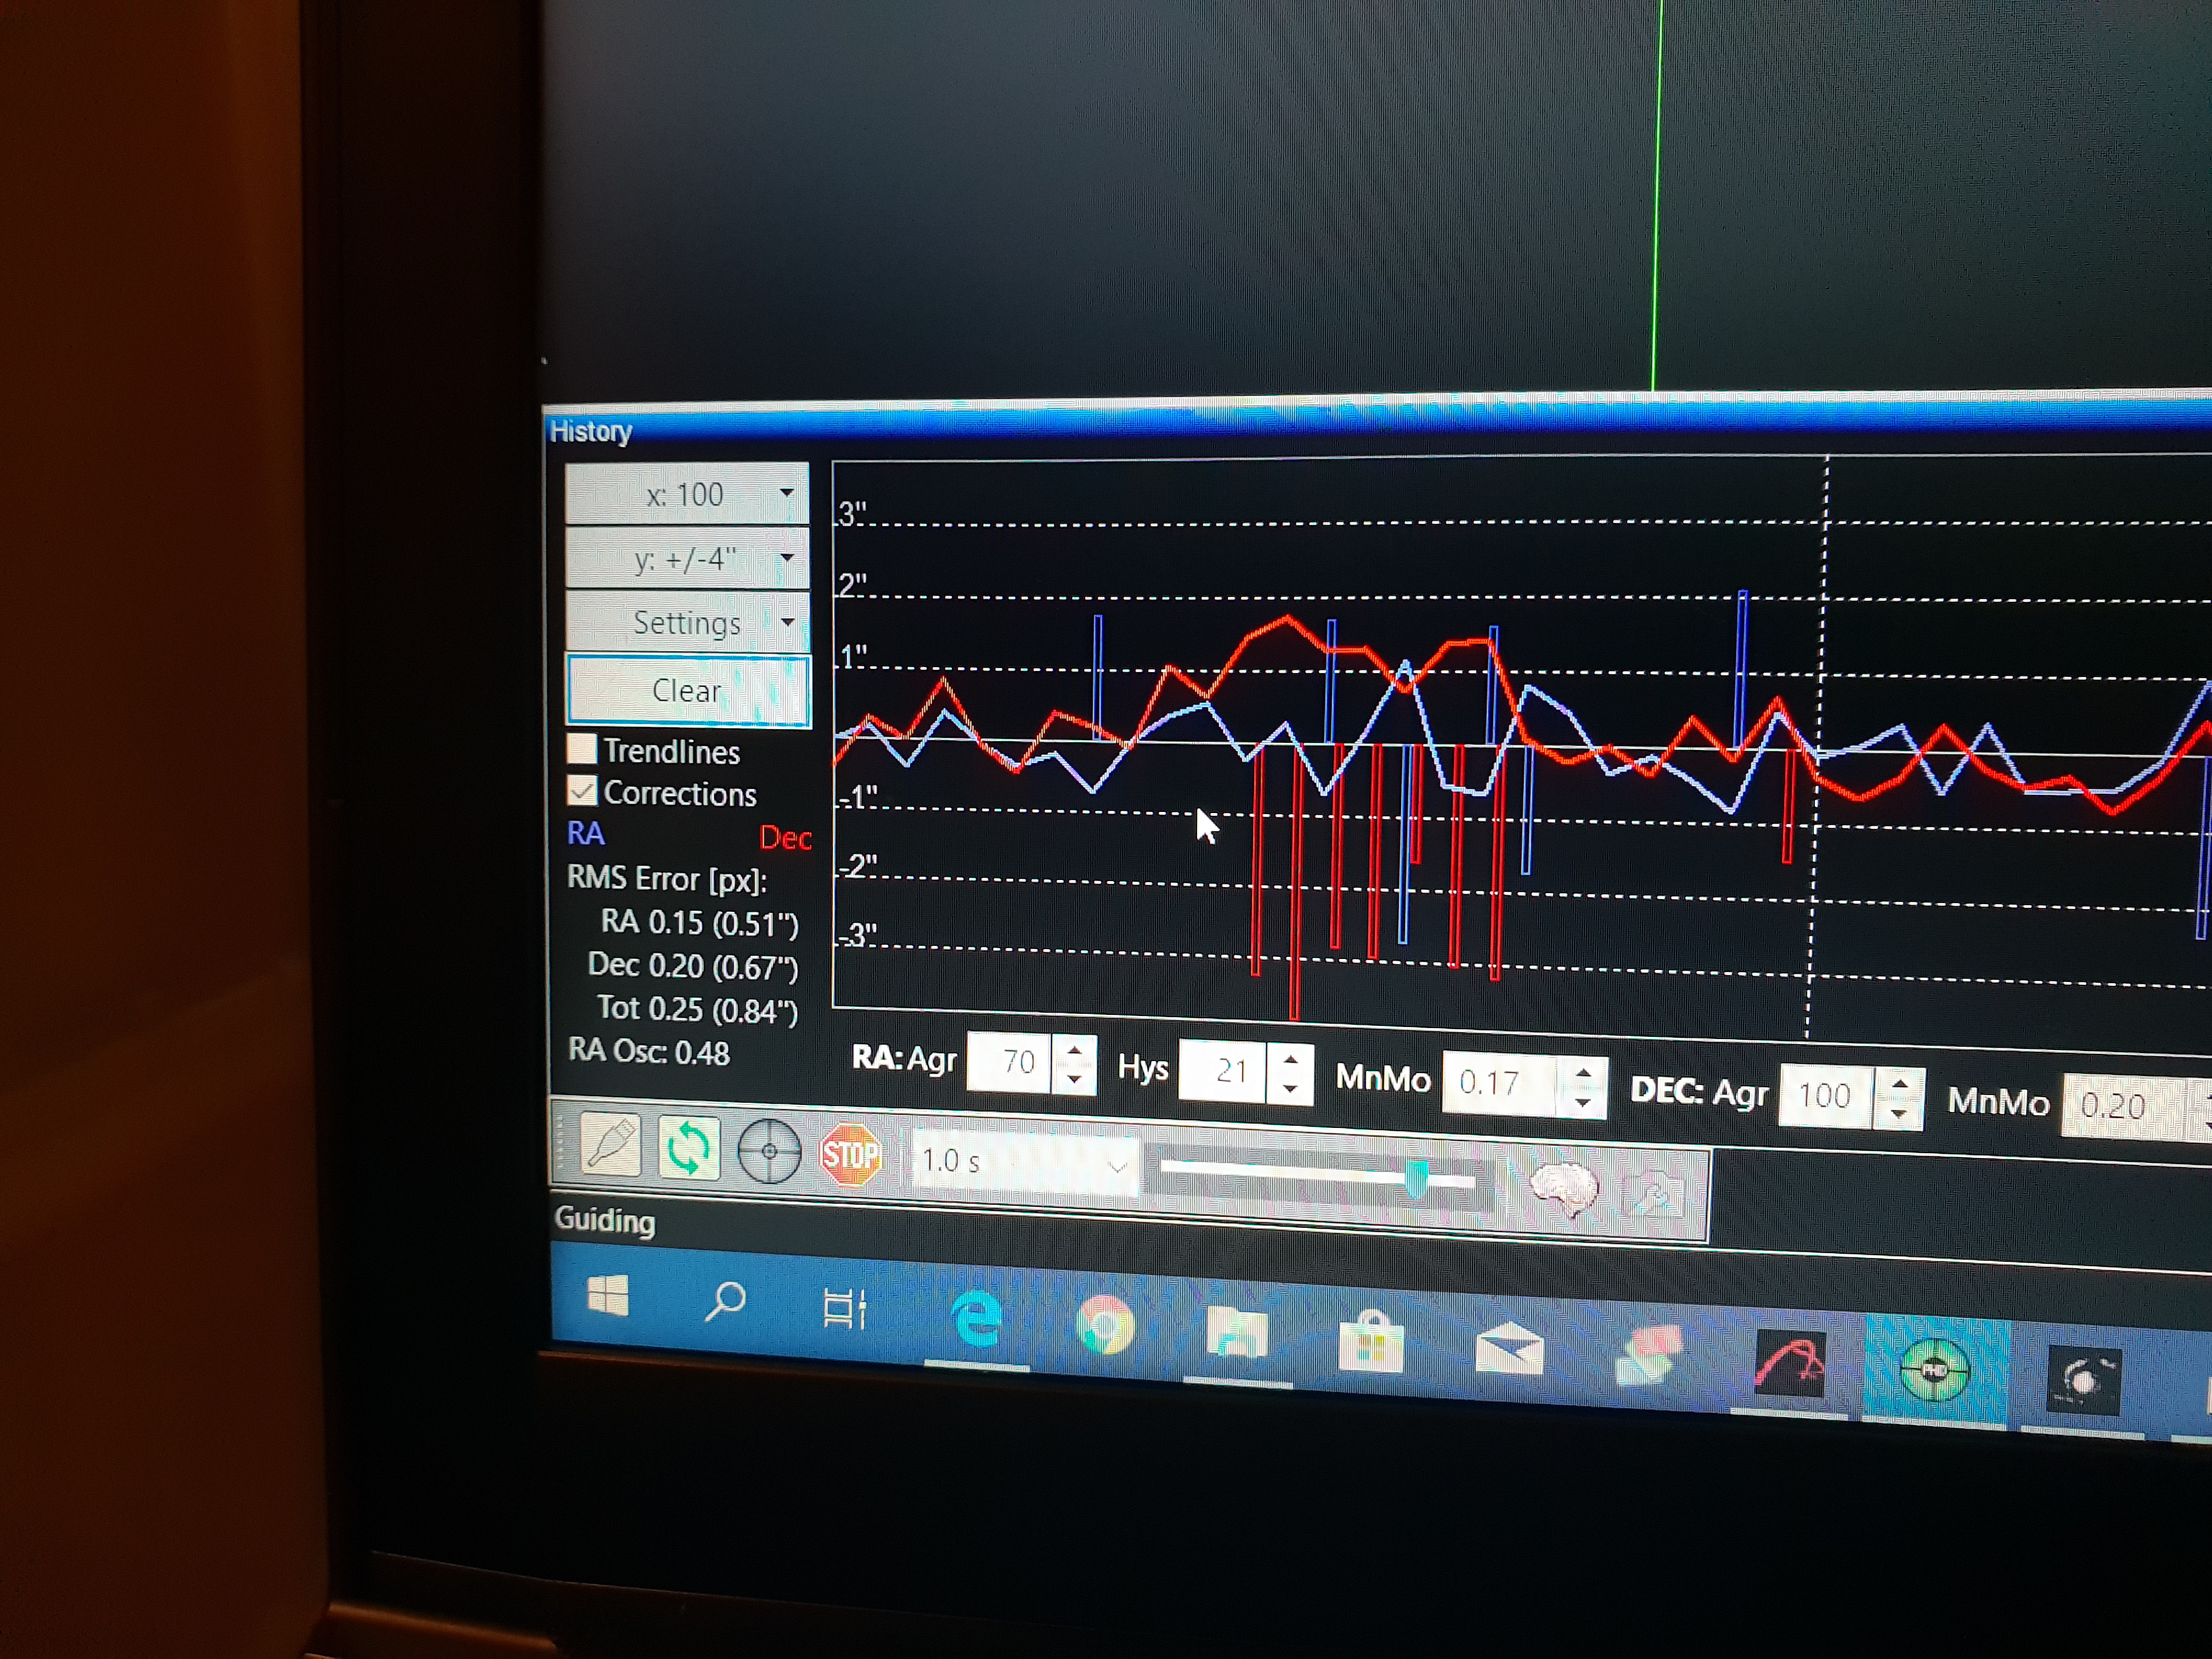Click the Clear history button
Image resolution: width=2212 pixels, height=1659 pixels.
(x=687, y=690)
